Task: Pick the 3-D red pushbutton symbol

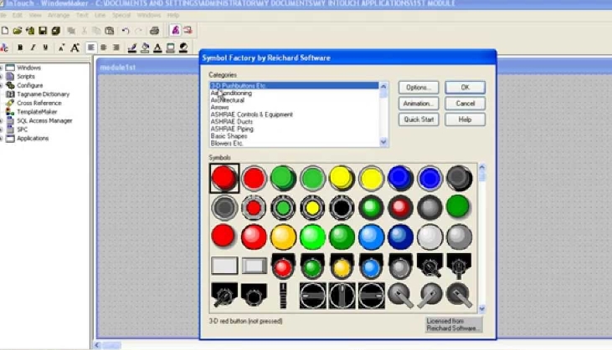Action: tap(224, 177)
